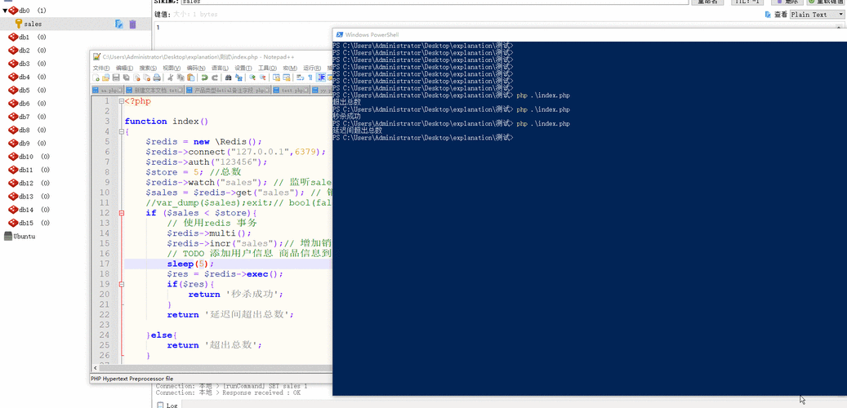Click the Save icon in Notepad++ toolbar
847x408 pixels.
(116, 78)
